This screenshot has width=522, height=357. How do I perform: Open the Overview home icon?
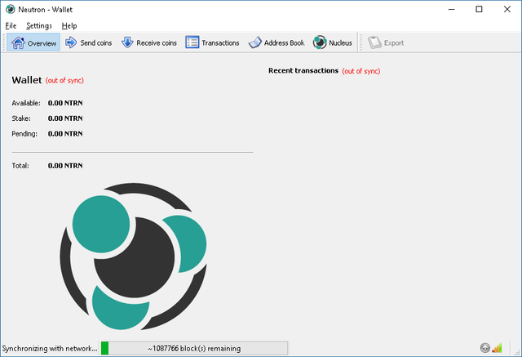[18, 42]
